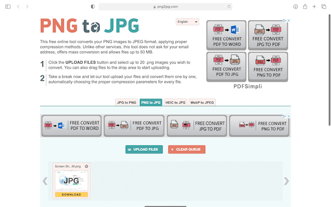Remove Screen Sh...M.png from queue
331x207 pixels.
point(87,166)
